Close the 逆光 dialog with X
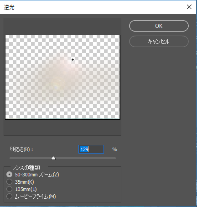Viewport: 197px width, 207px height. (189, 7)
